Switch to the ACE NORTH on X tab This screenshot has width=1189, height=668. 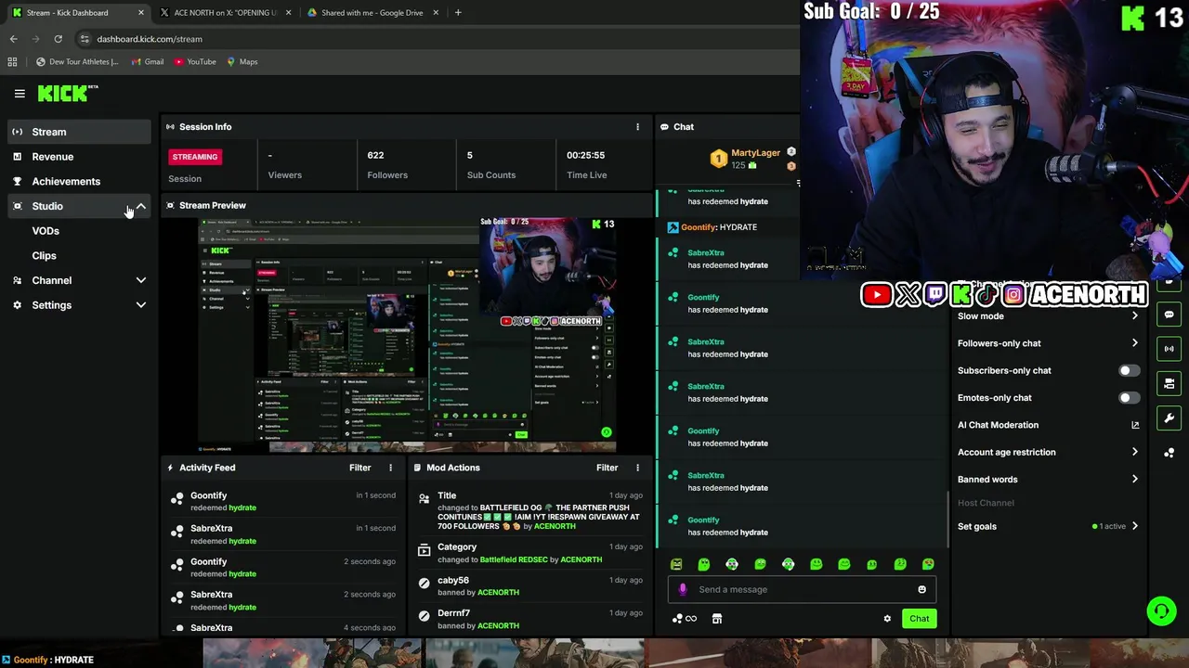coord(226,13)
